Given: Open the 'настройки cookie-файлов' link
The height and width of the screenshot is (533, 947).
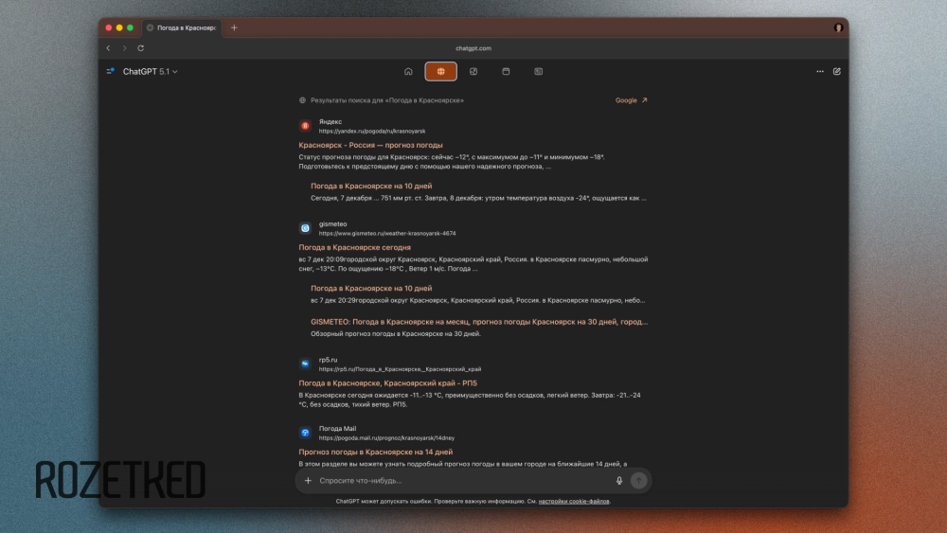Looking at the screenshot, I should [x=574, y=501].
